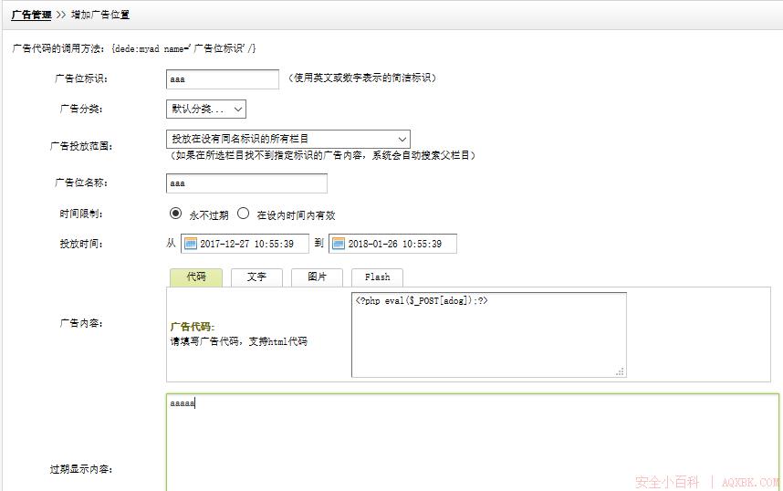
Task: Click the 请填写广告代码 hint text
Action: [x=239, y=341]
